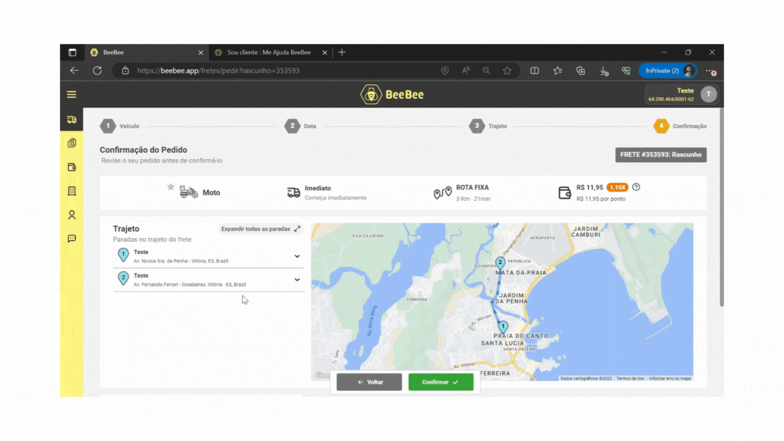Refresh the browser page
784x441 pixels.
(x=97, y=71)
